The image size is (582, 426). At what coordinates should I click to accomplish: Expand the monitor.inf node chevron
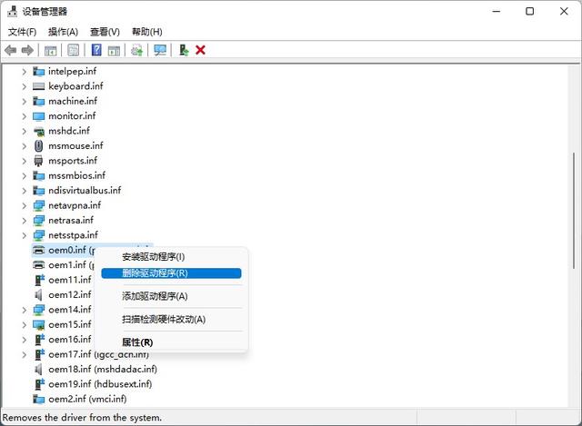(x=25, y=116)
